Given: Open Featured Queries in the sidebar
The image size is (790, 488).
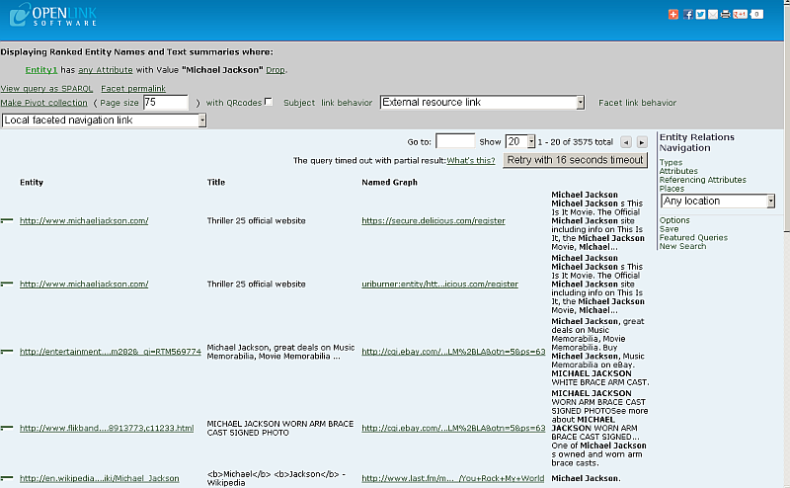Looking at the screenshot, I should pyautogui.click(x=693, y=237).
